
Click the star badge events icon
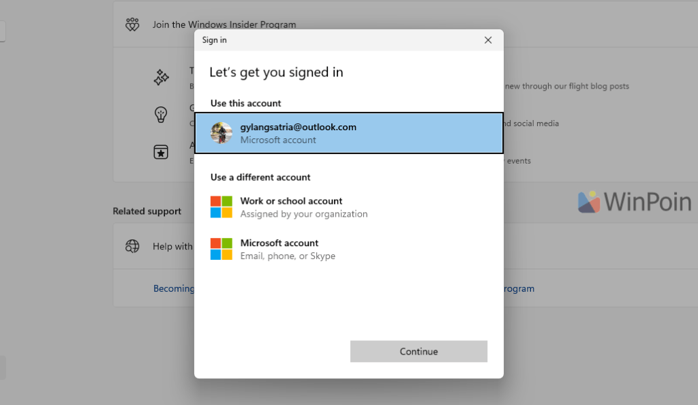161,152
